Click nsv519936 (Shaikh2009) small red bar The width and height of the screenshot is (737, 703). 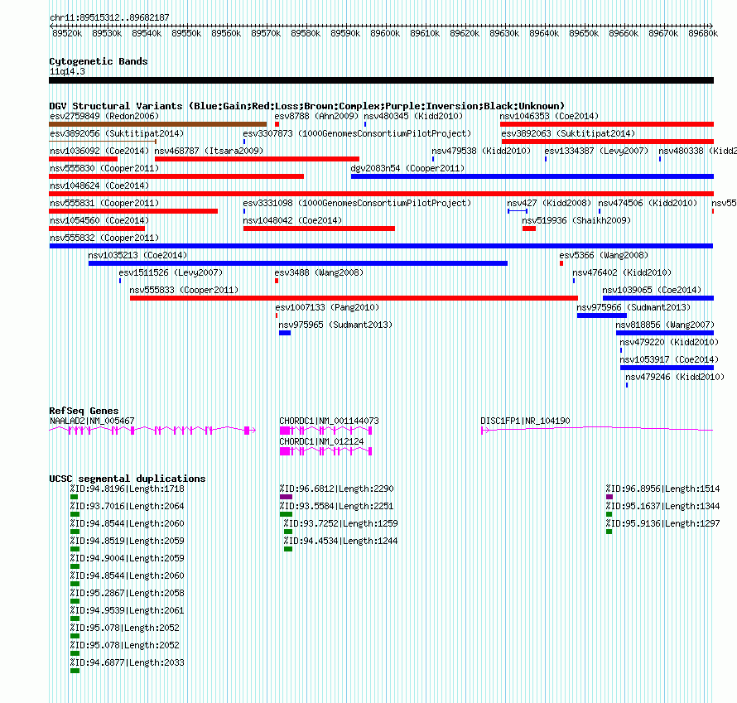coord(529,229)
